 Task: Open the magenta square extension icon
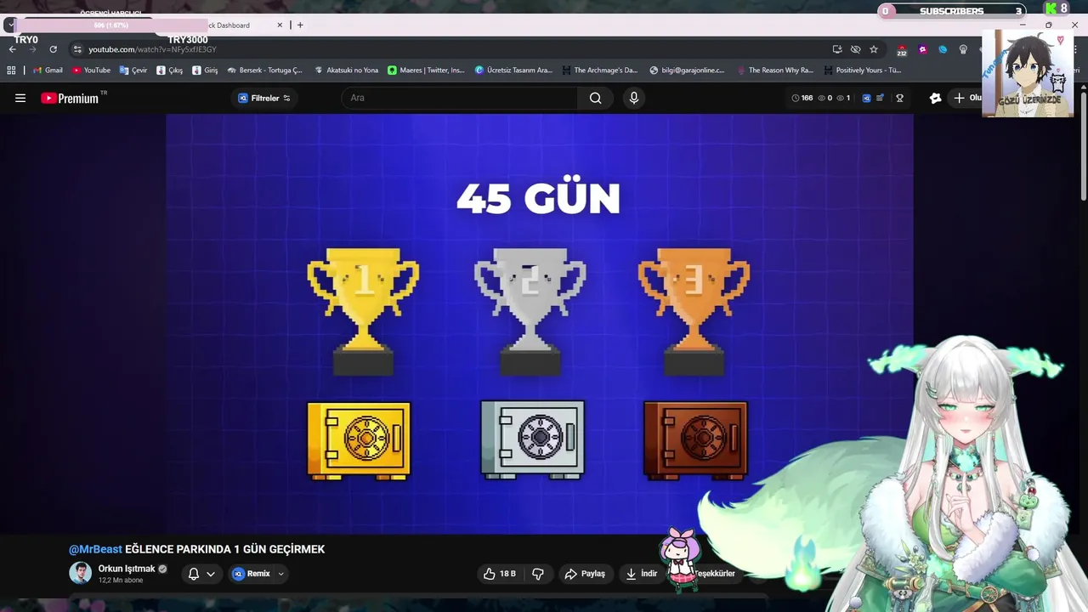[x=922, y=49]
